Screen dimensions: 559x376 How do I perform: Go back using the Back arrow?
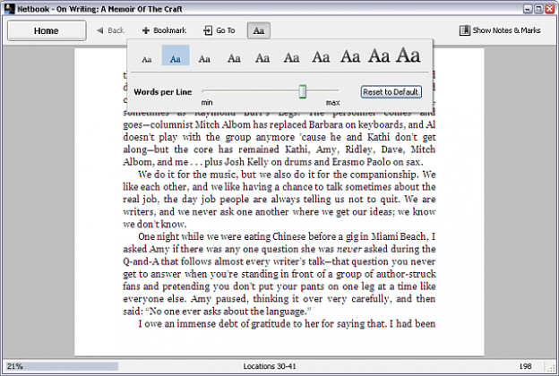(110, 30)
